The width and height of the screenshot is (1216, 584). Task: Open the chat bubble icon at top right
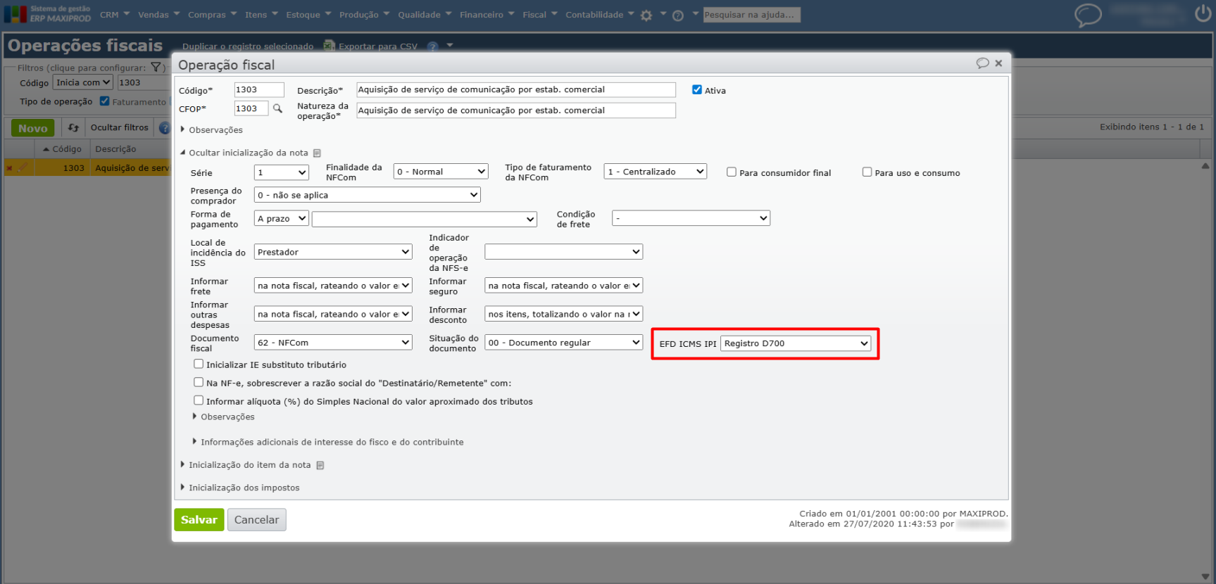click(x=1088, y=15)
